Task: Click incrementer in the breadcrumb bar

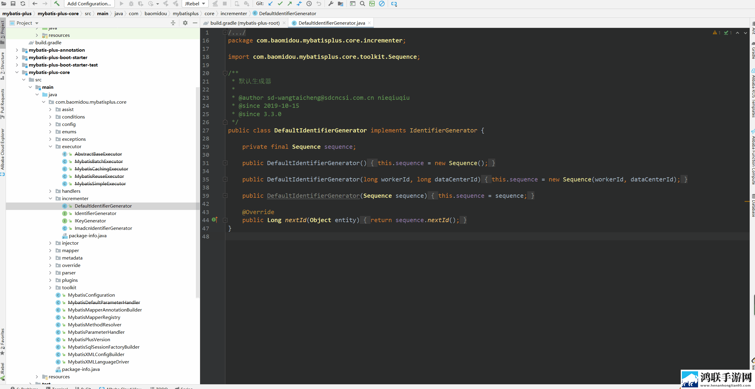Action: tap(234, 13)
